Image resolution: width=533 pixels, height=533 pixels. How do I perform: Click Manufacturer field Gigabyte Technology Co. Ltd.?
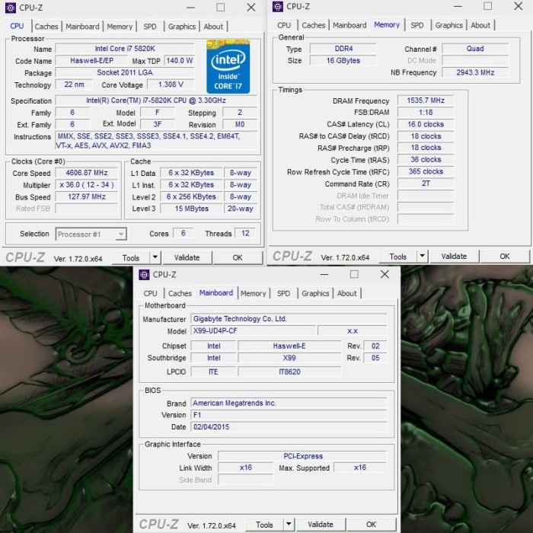289,319
